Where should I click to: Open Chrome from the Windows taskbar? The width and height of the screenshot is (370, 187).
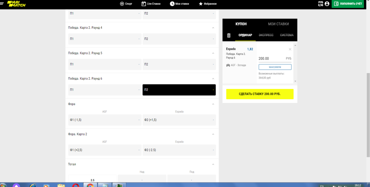[90, 186]
